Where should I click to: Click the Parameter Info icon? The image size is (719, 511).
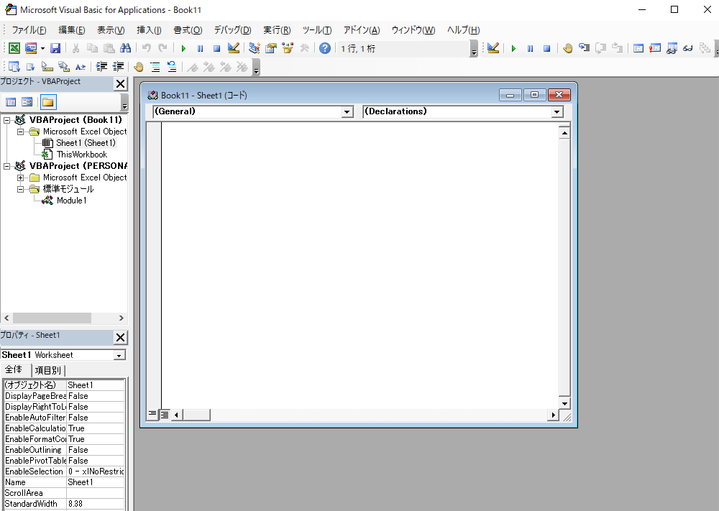click(x=63, y=67)
